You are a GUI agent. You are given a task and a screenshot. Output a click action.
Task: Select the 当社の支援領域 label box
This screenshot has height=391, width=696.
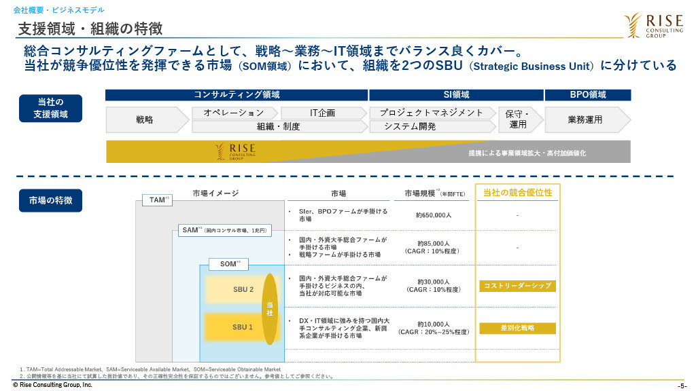click(50, 108)
